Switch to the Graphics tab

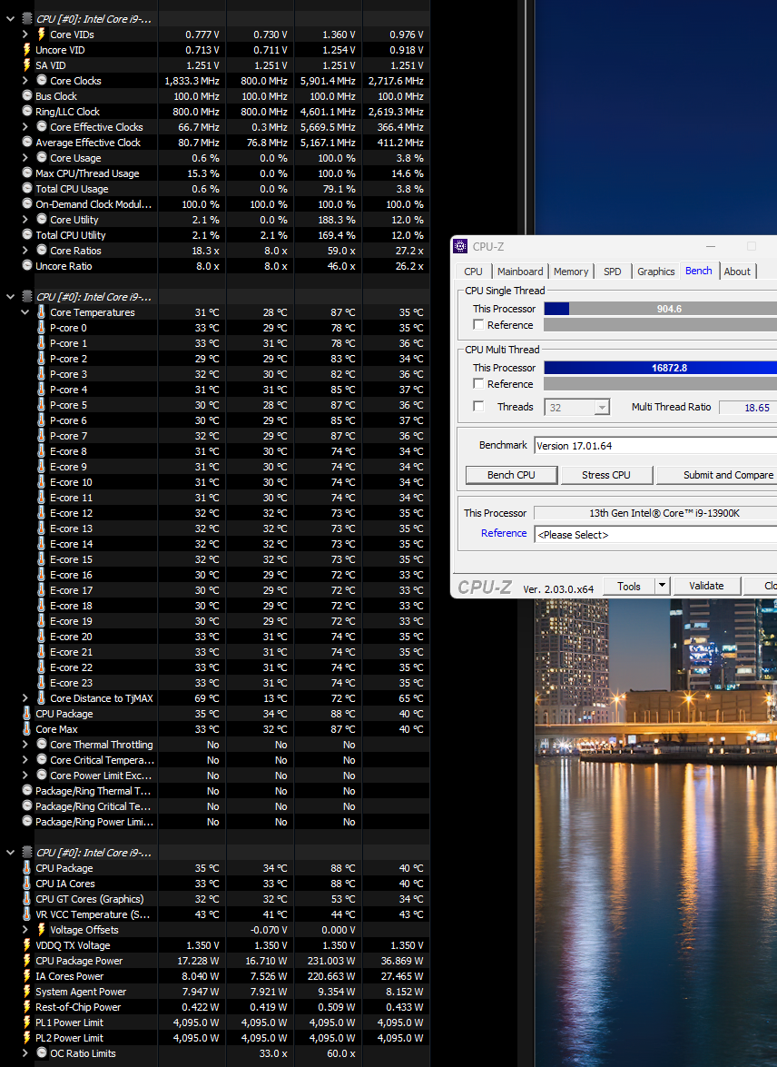(x=656, y=271)
